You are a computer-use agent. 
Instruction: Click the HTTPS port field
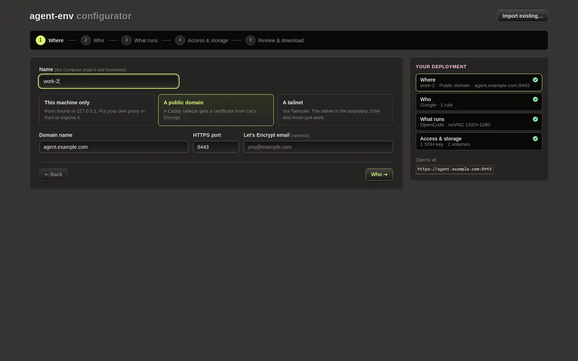pos(216,147)
